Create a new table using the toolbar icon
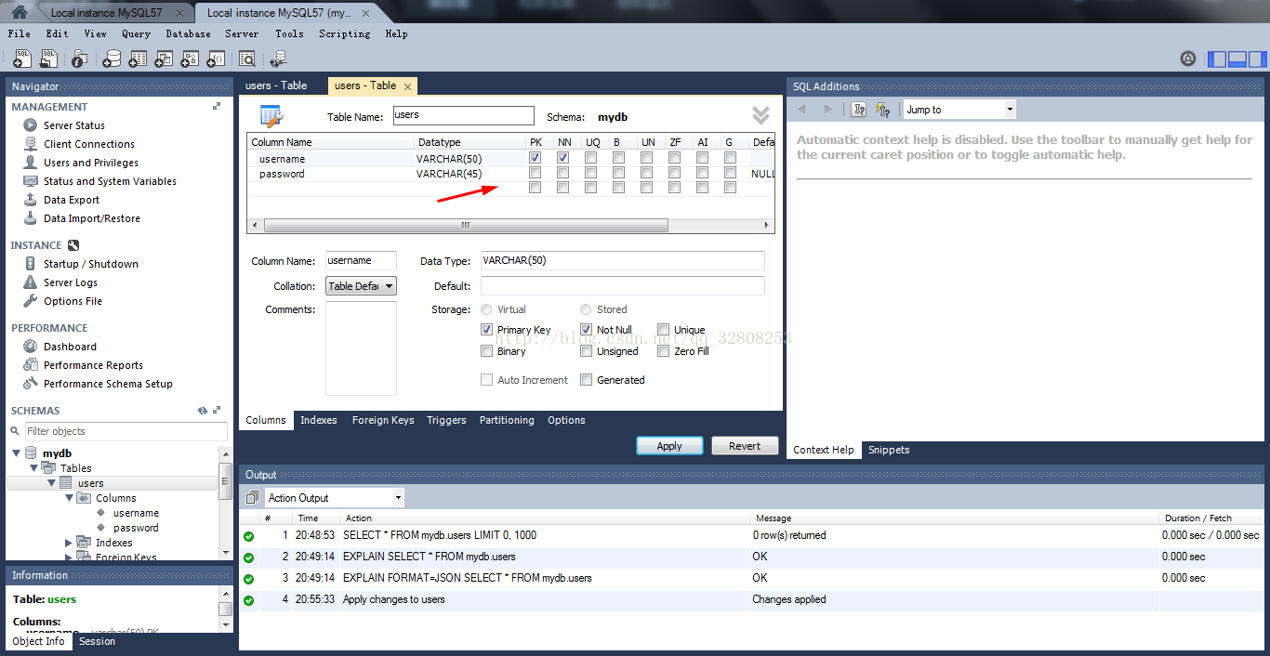 pyautogui.click(x=138, y=58)
